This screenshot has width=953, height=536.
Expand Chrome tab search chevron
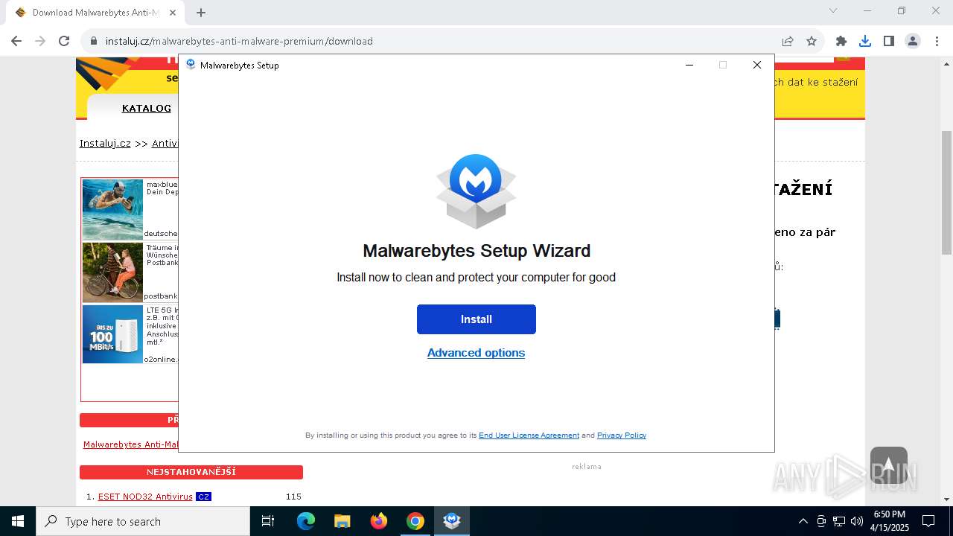click(x=833, y=10)
